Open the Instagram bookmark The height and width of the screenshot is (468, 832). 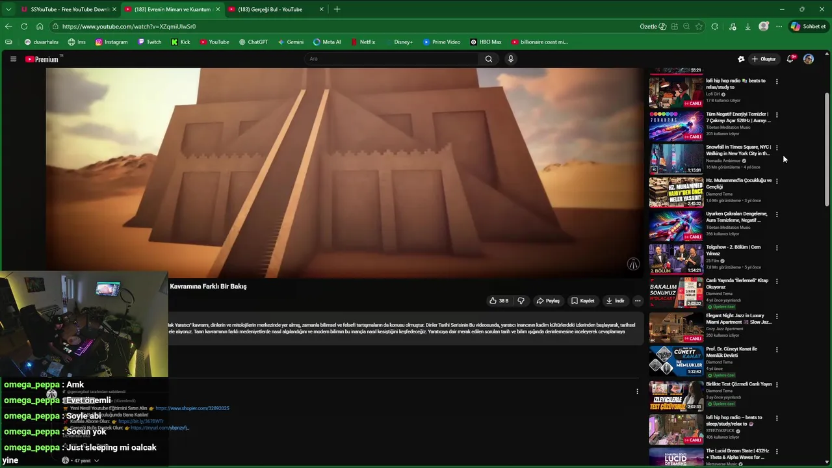[111, 42]
